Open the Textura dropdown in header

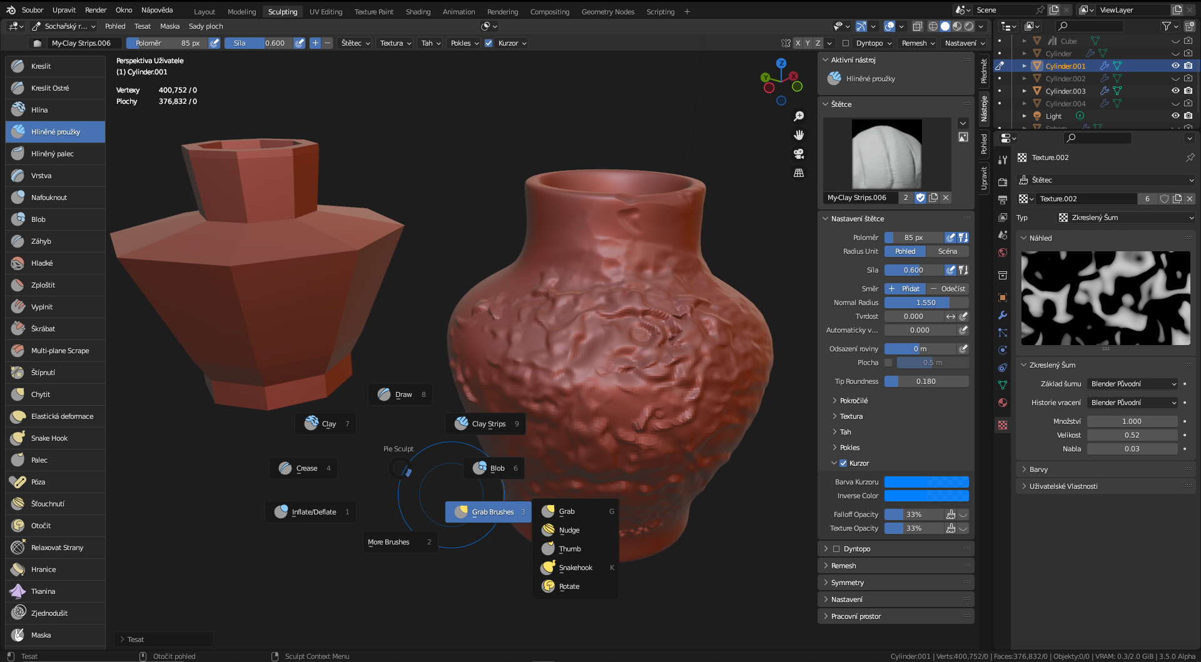[395, 43]
